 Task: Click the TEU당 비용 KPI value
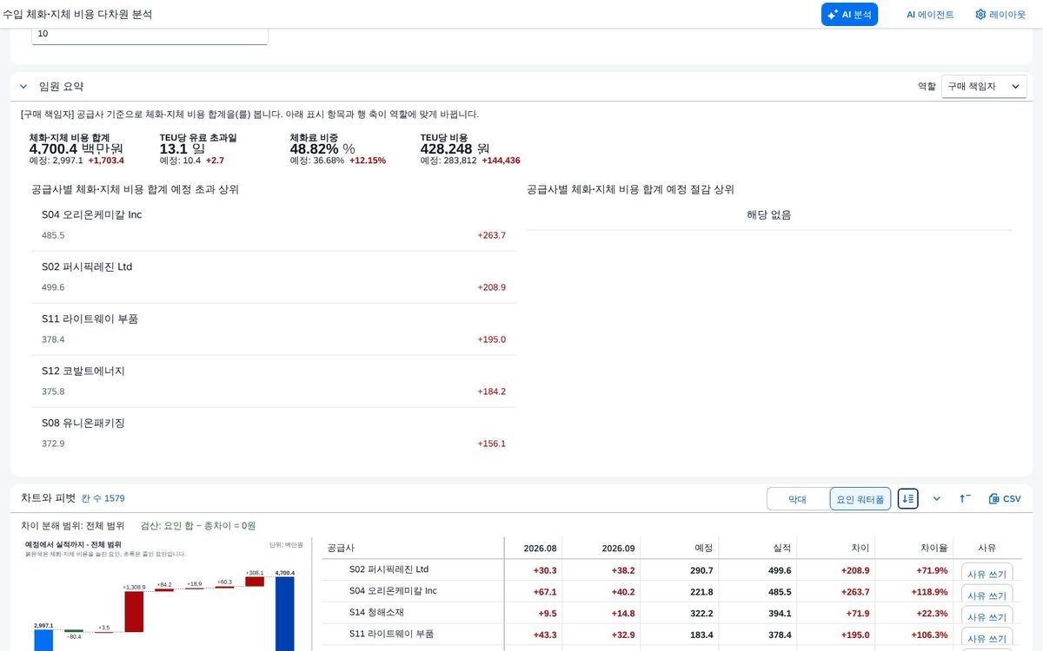[455, 148]
